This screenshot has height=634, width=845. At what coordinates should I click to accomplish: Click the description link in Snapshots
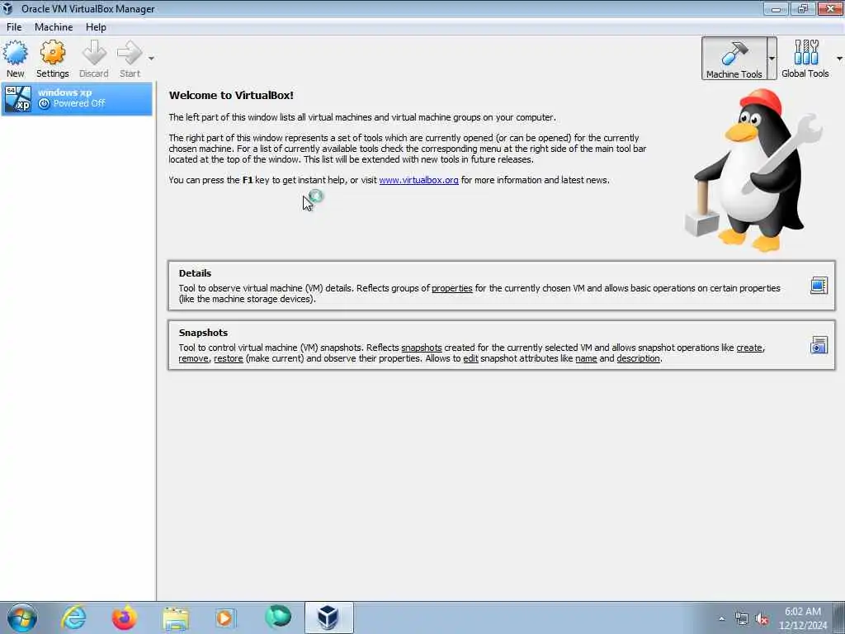(x=638, y=358)
